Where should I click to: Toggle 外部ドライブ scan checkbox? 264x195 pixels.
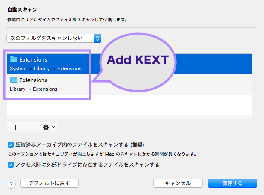click(11, 165)
